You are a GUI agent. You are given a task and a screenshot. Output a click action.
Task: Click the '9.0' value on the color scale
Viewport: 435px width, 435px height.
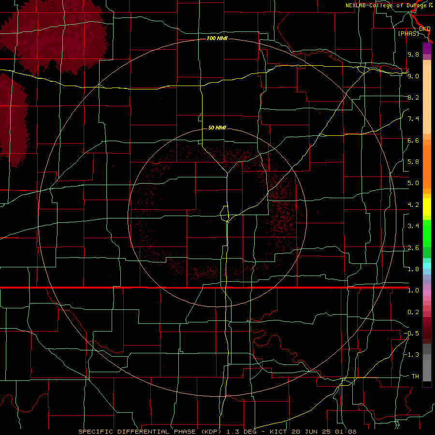tap(413, 76)
